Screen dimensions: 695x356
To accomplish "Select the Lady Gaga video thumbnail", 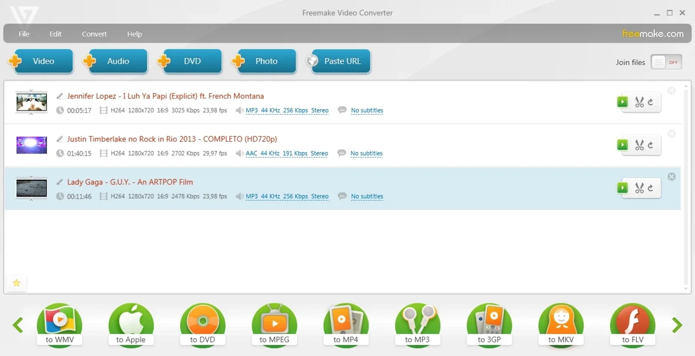I will click(32, 188).
